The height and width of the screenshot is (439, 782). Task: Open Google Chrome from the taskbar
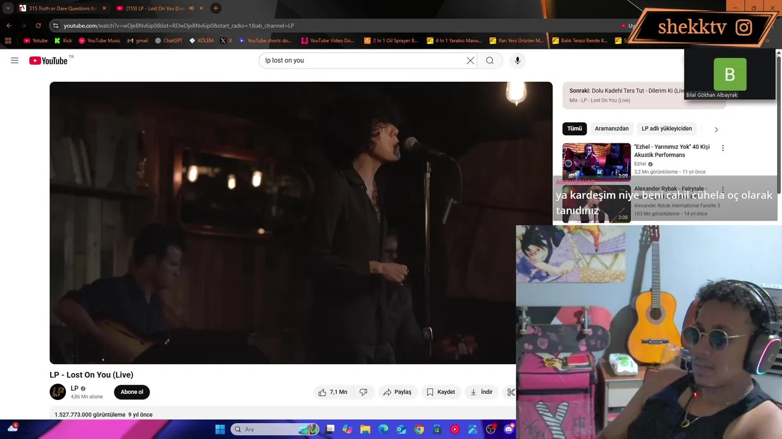point(419,429)
